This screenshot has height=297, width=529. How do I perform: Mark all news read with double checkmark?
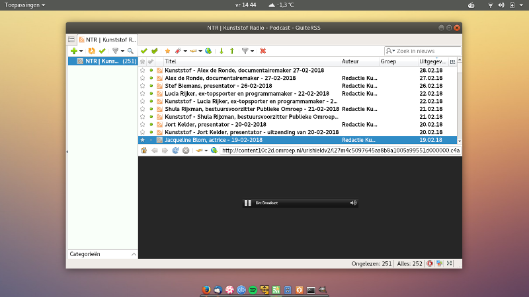pyautogui.click(x=155, y=51)
